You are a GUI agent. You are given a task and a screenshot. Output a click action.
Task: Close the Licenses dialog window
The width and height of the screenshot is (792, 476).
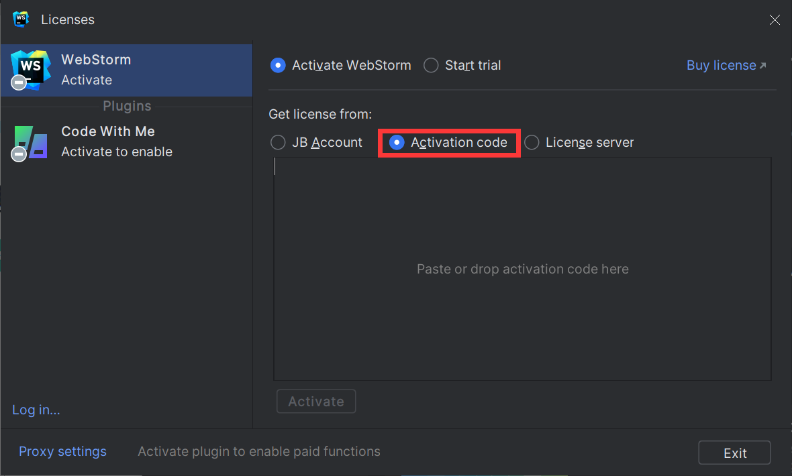click(x=774, y=20)
